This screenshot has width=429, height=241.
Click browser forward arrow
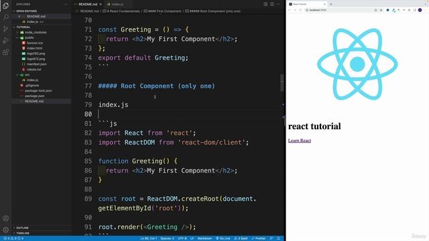295,10
